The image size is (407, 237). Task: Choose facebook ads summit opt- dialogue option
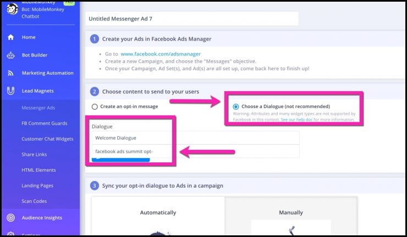click(x=196, y=151)
